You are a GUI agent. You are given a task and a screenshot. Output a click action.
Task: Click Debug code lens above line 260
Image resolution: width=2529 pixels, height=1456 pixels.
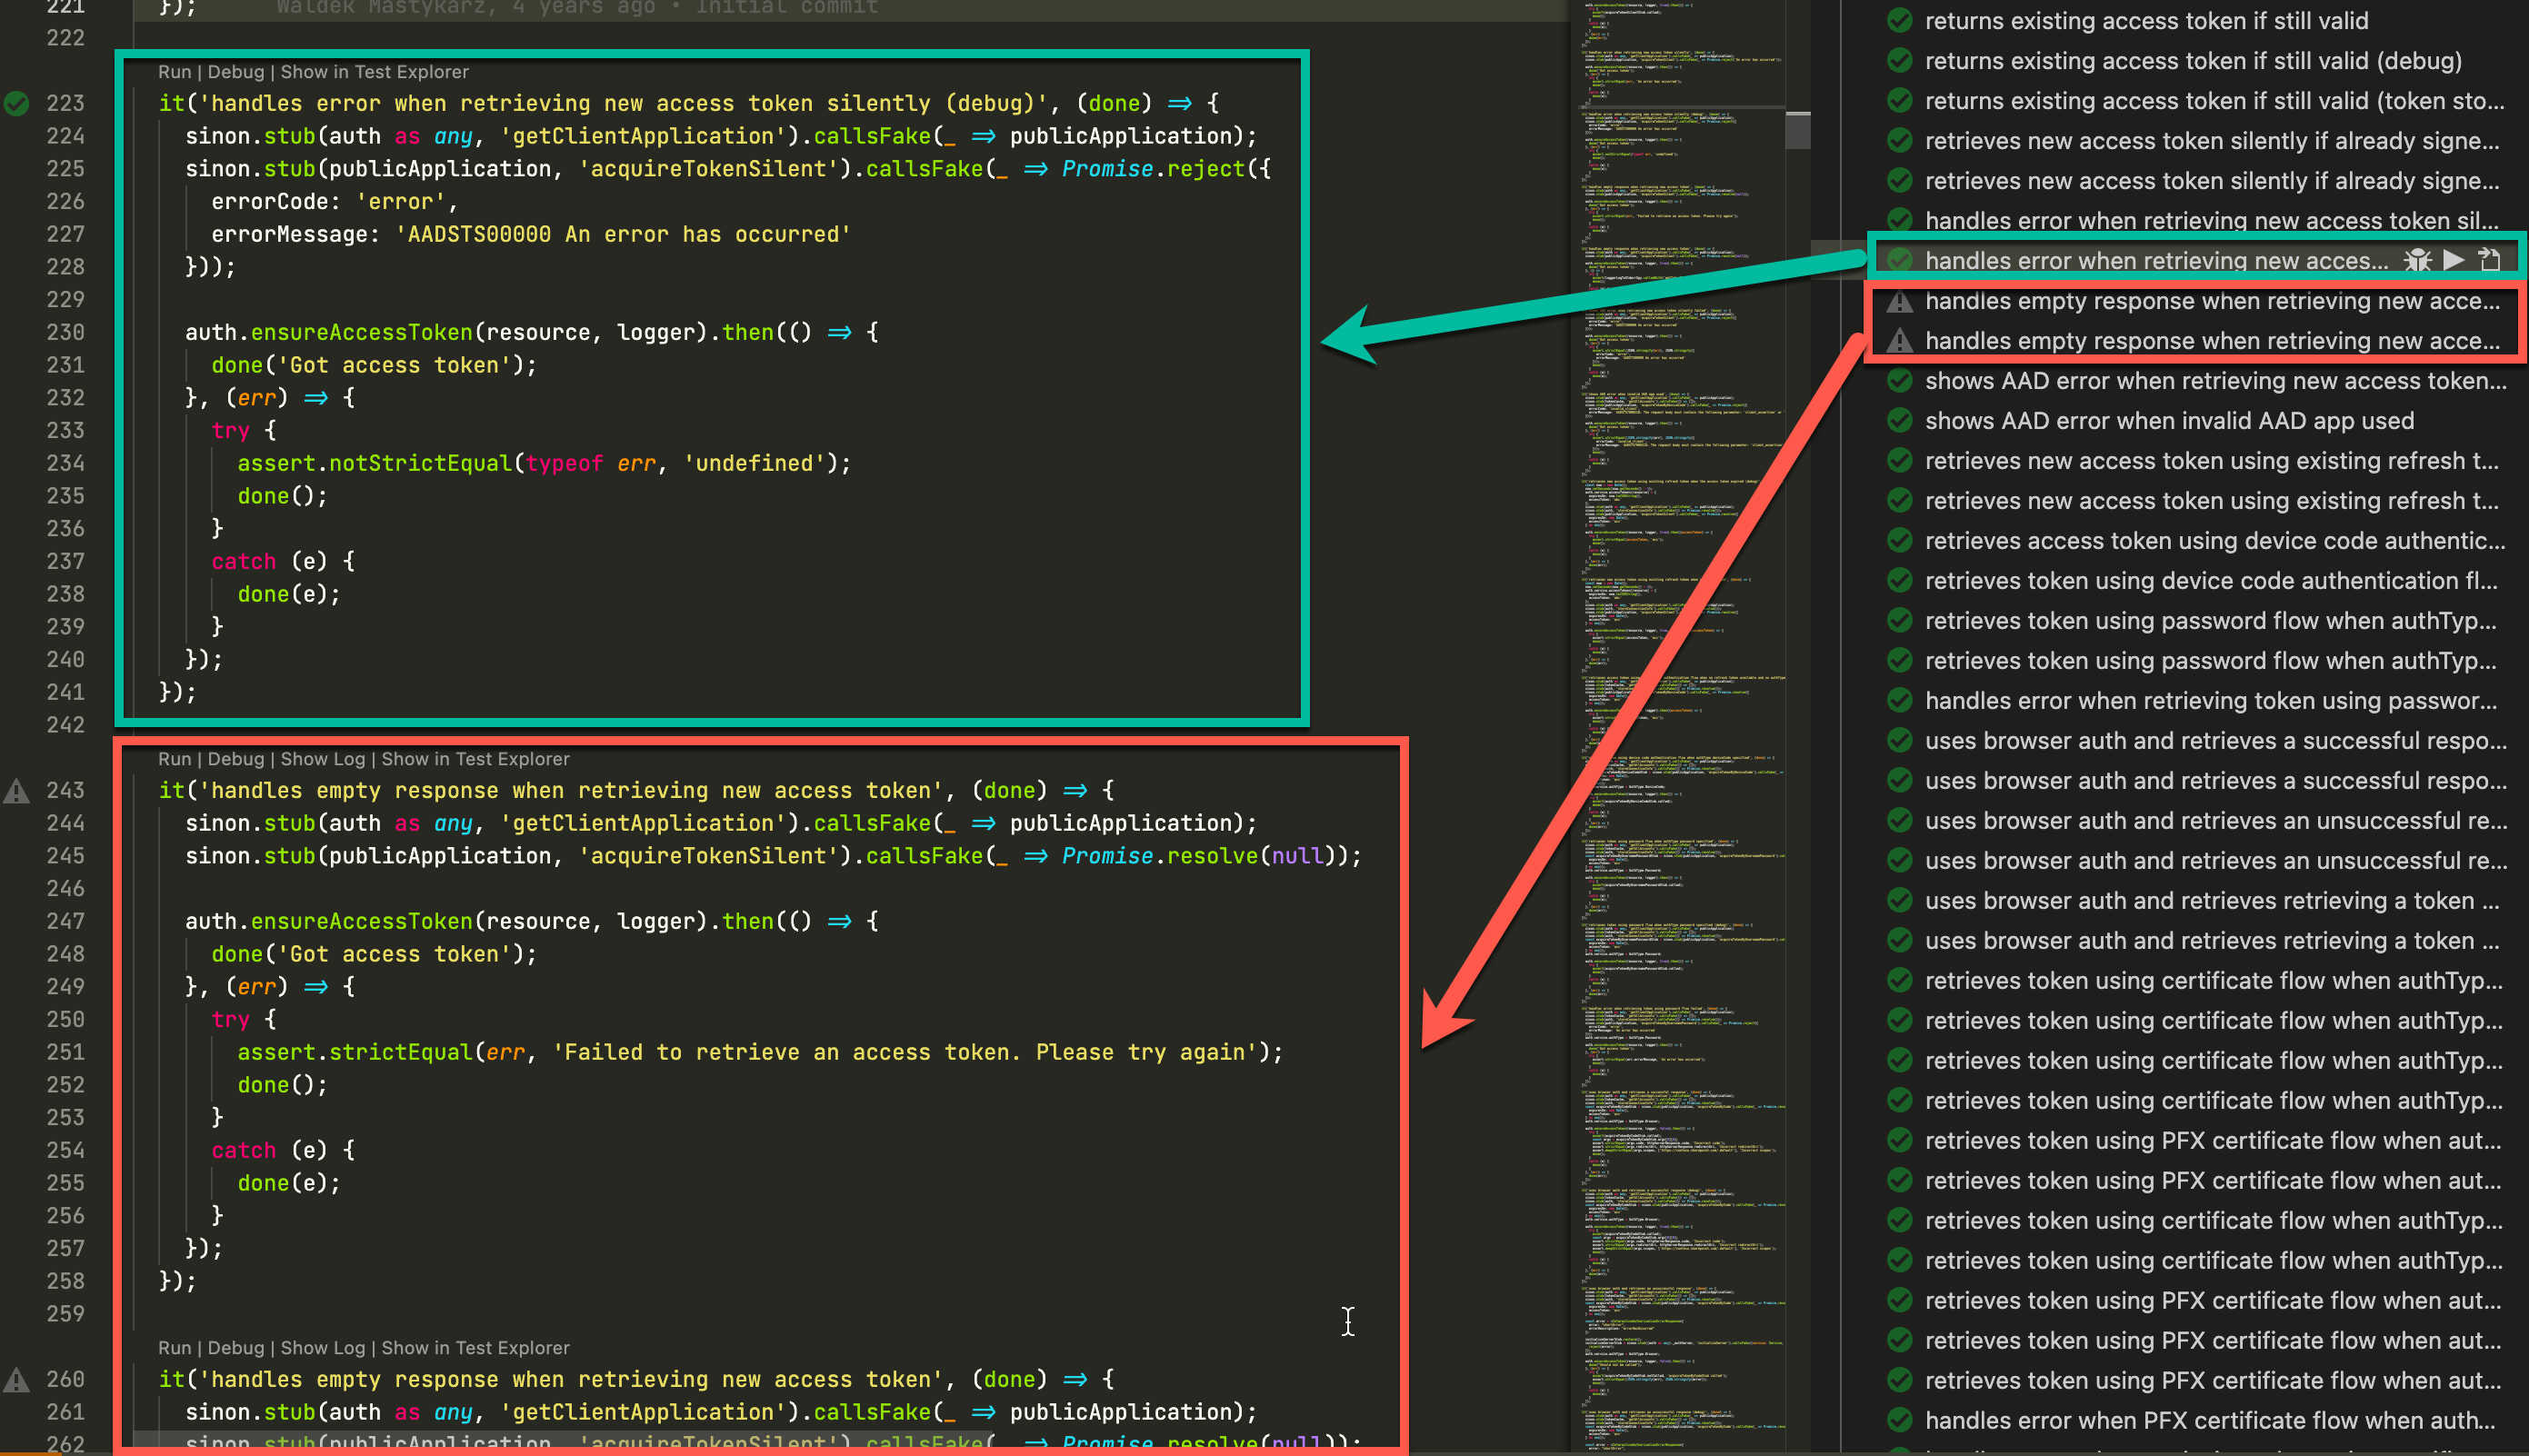pos(236,1348)
